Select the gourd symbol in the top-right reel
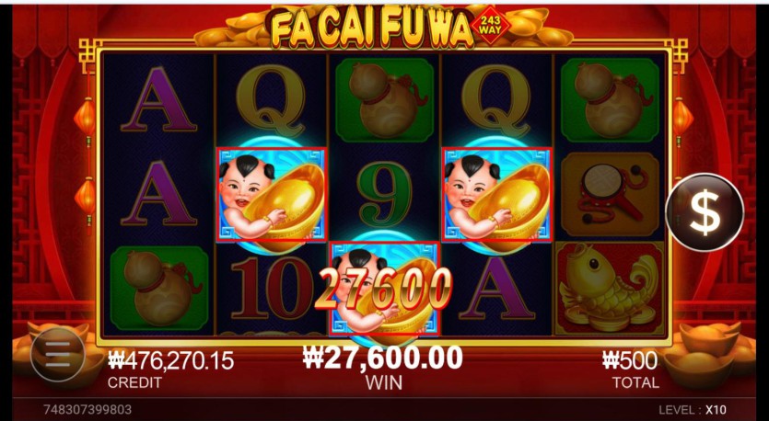Screen dimensions: 769x421 610,100
